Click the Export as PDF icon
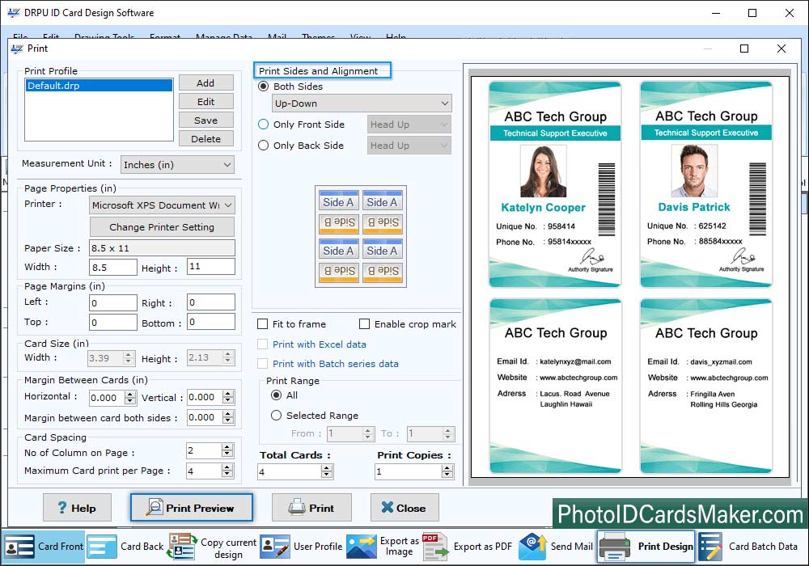This screenshot has height=566, width=809. tap(435, 547)
